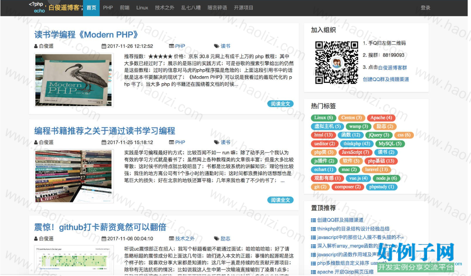This screenshot has height=276, width=471.
Task: Select the echart (1) tag
Action: coord(324,170)
